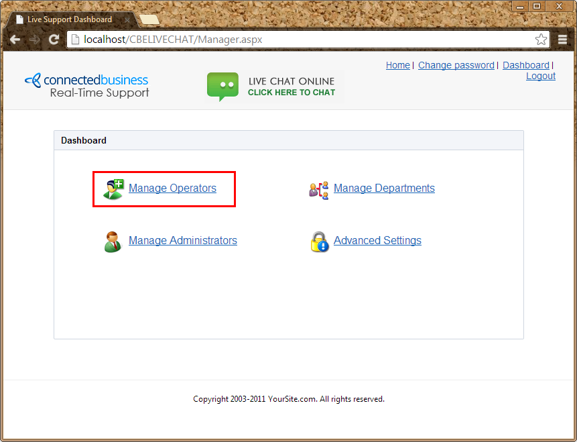Click the copyright footer text

[289, 399]
